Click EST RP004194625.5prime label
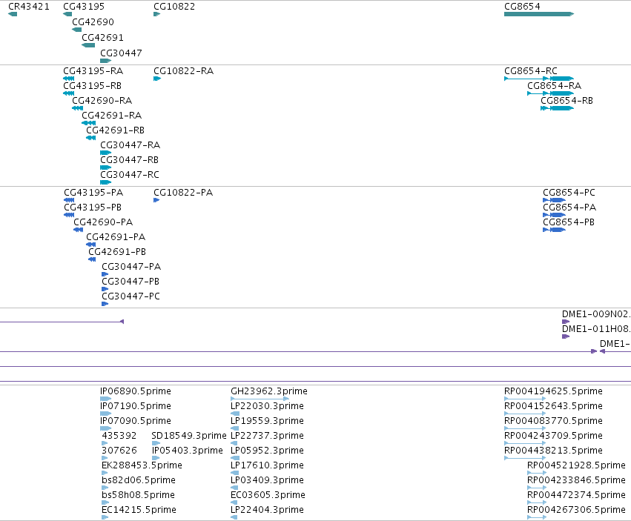The height and width of the screenshot is (521, 631). tap(554, 391)
